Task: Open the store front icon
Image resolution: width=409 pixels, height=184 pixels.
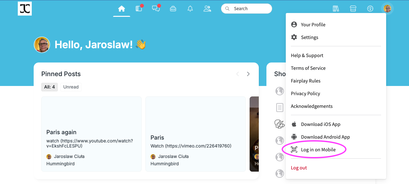Action: [x=353, y=9]
